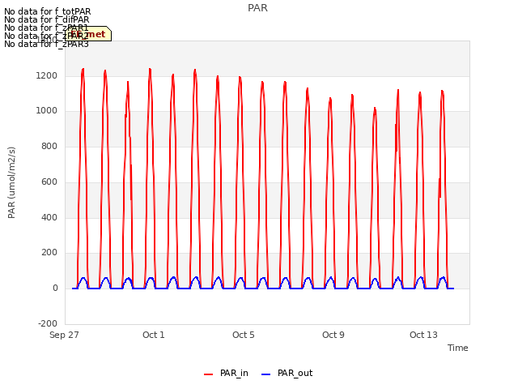This screenshot has width=518, height=389.
Task: Click the PAR (umol/m2/s) y-axis label
Action: 11,182
